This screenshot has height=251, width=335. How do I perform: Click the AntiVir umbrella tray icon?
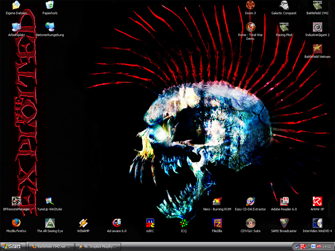tap(303, 246)
